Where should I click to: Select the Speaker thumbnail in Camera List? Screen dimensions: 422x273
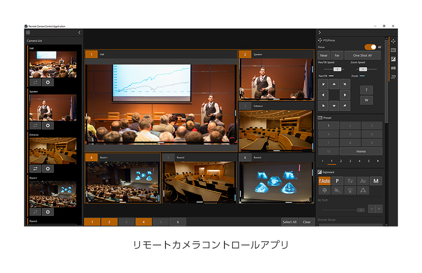pyautogui.click(x=52, y=107)
